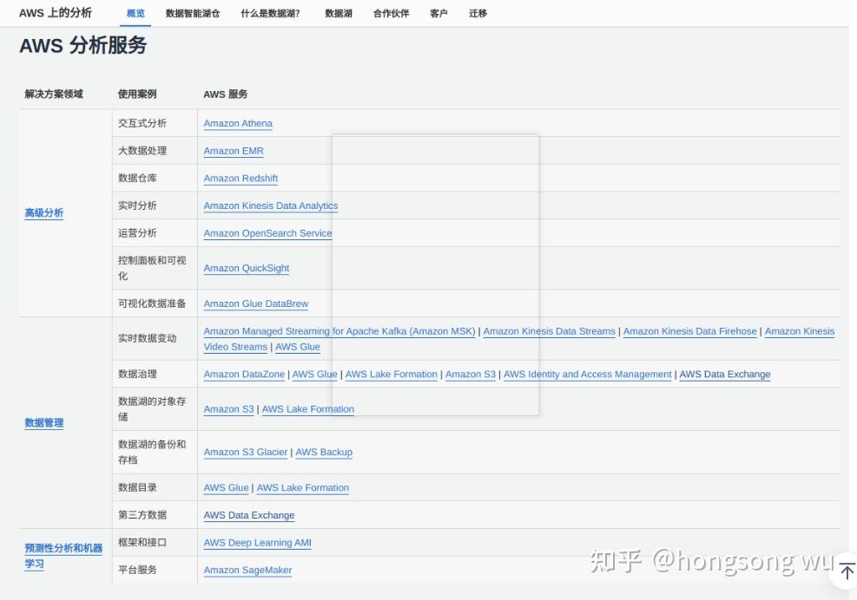The width and height of the screenshot is (857, 600).
Task: Follow the Amazon Redshift link
Action: [241, 178]
